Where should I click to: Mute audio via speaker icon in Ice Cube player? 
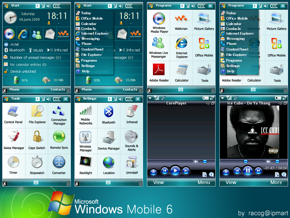tap(268, 162)
